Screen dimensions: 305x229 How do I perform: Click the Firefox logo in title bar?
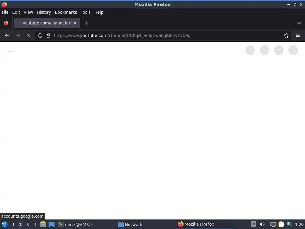pos(4,4)
